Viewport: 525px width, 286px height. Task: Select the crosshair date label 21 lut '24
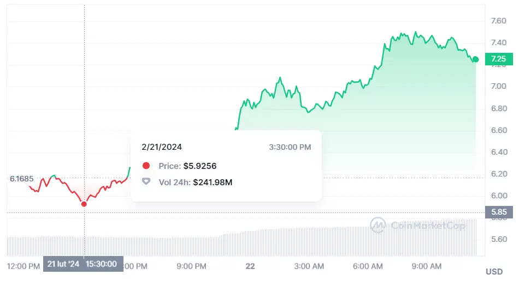[63, 264]
